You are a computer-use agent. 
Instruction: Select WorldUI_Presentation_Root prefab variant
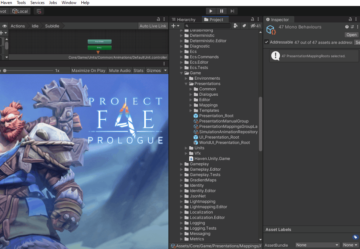point(222,143)
